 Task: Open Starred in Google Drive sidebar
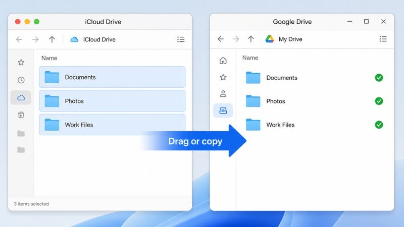tap(223, 77)
